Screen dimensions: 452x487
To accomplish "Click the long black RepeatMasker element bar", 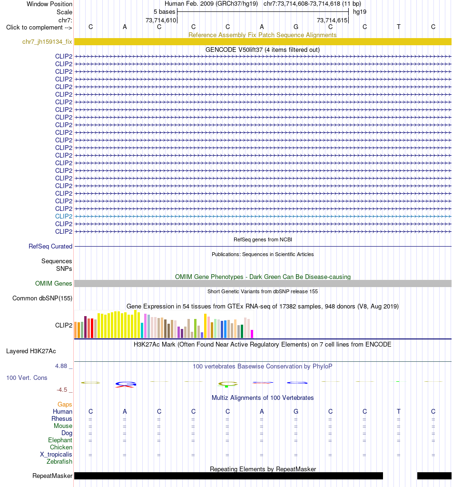I will coord(228,476).
